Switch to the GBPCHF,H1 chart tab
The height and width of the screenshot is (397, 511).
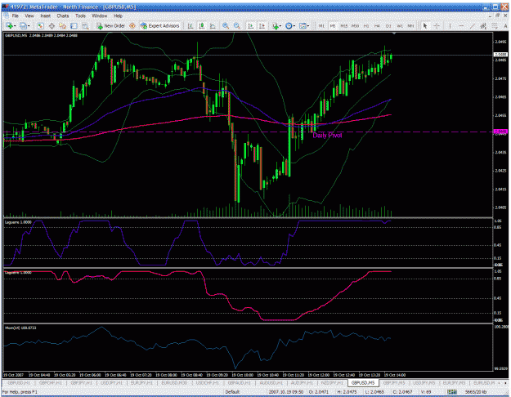(x=50, y=382)
